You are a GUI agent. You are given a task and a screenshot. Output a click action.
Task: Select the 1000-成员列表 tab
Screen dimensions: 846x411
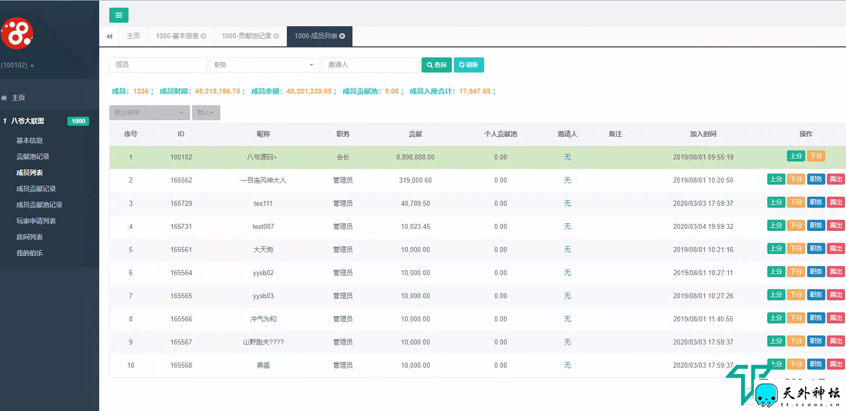coord(316,36)
